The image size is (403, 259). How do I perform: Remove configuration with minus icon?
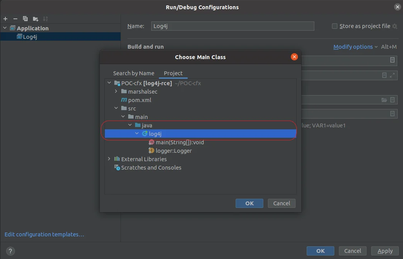15,19
